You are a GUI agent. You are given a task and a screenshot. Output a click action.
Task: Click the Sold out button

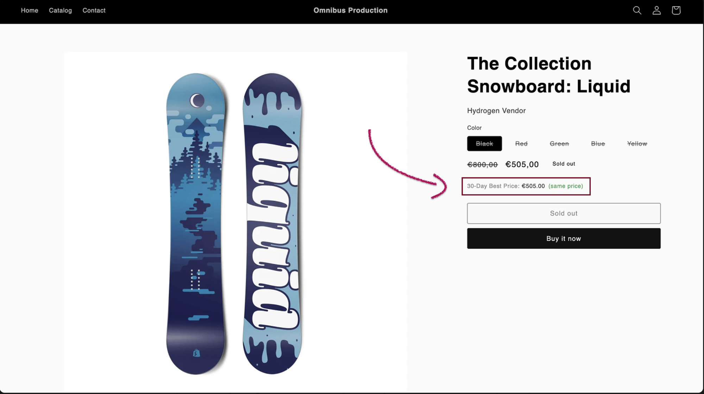pyautogui.click(x=564, y=213)
